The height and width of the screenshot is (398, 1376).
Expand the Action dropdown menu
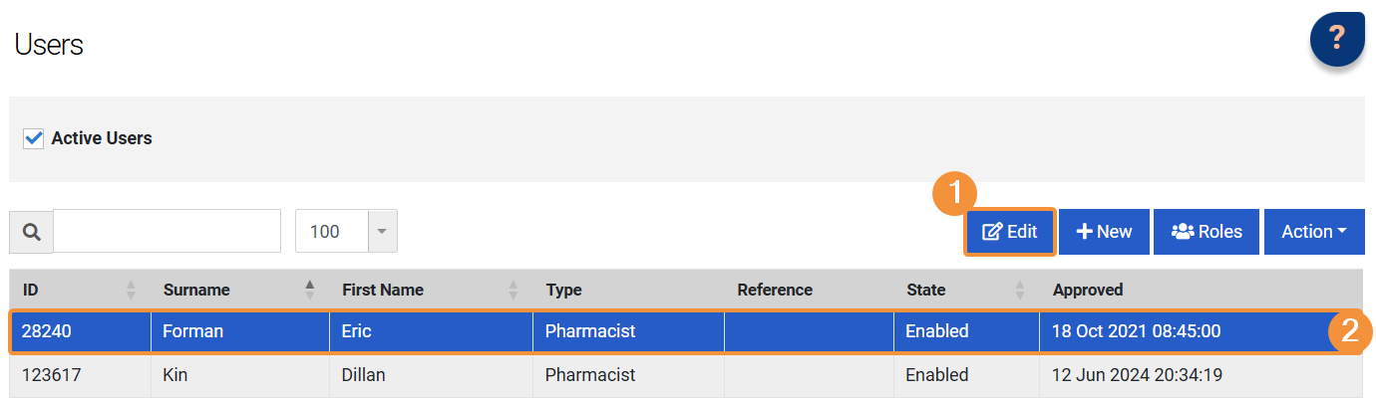(x=1313, y=232)
